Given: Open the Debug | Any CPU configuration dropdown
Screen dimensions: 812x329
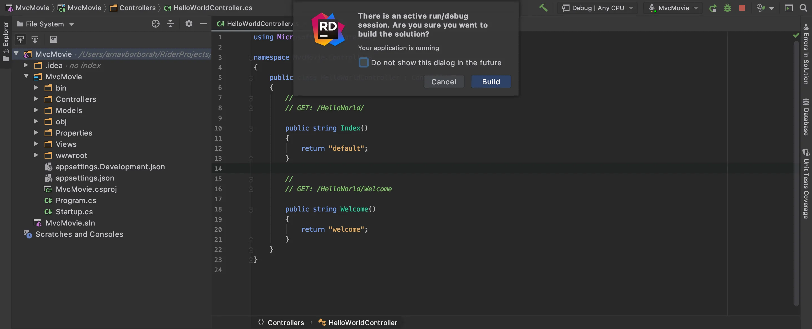Looking at the screenshot, I should (x=598, y=8).
